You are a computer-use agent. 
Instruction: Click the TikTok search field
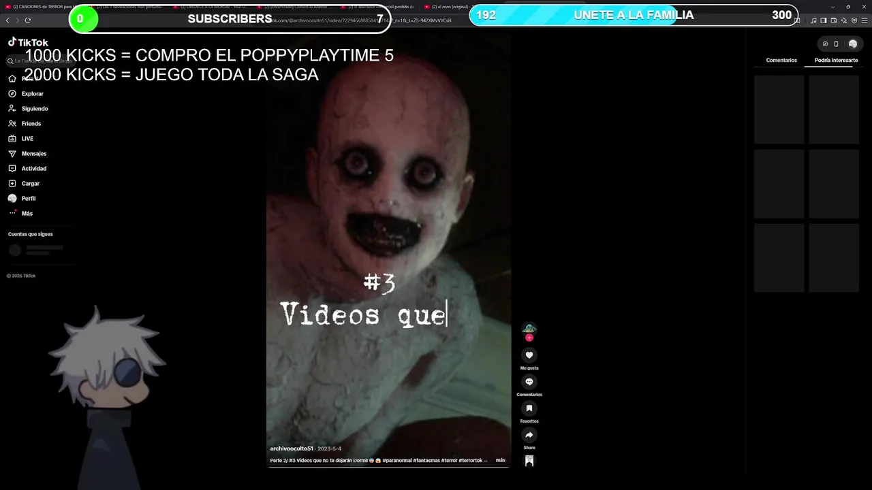[41, 61]
